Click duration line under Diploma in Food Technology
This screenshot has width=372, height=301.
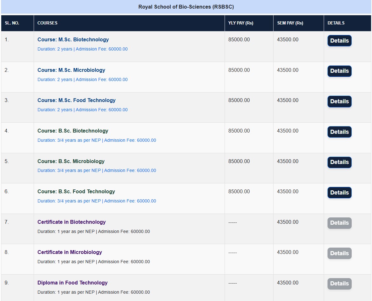pyautogui.click(x=94, y=292)
